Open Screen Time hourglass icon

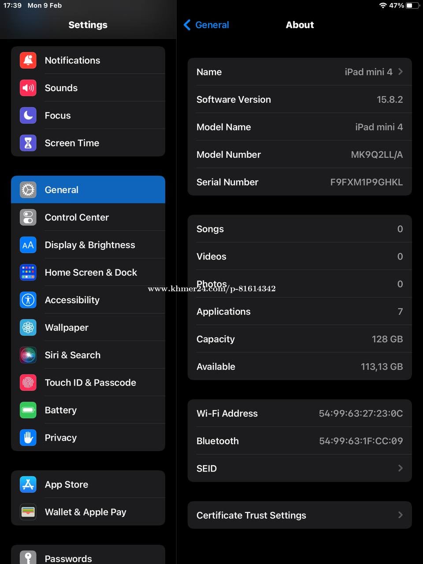[x=28, y=143]
